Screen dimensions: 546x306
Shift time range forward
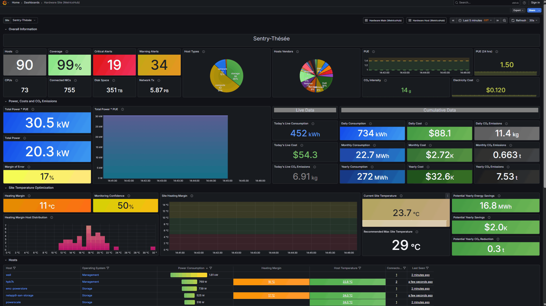coord(498,20)
